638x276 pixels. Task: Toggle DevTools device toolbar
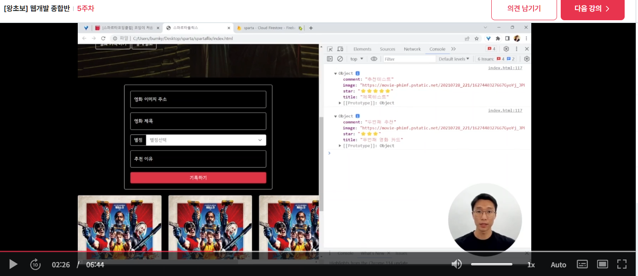pyautogui.click(x=340, y=49)
